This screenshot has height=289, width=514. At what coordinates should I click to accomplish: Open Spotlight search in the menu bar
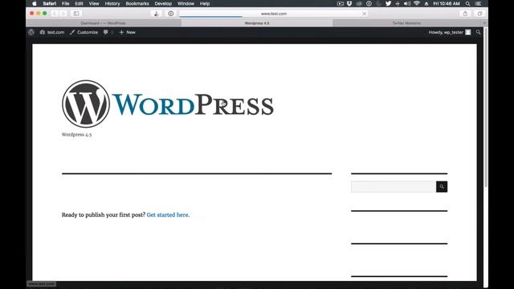click(x=467, y=3)
